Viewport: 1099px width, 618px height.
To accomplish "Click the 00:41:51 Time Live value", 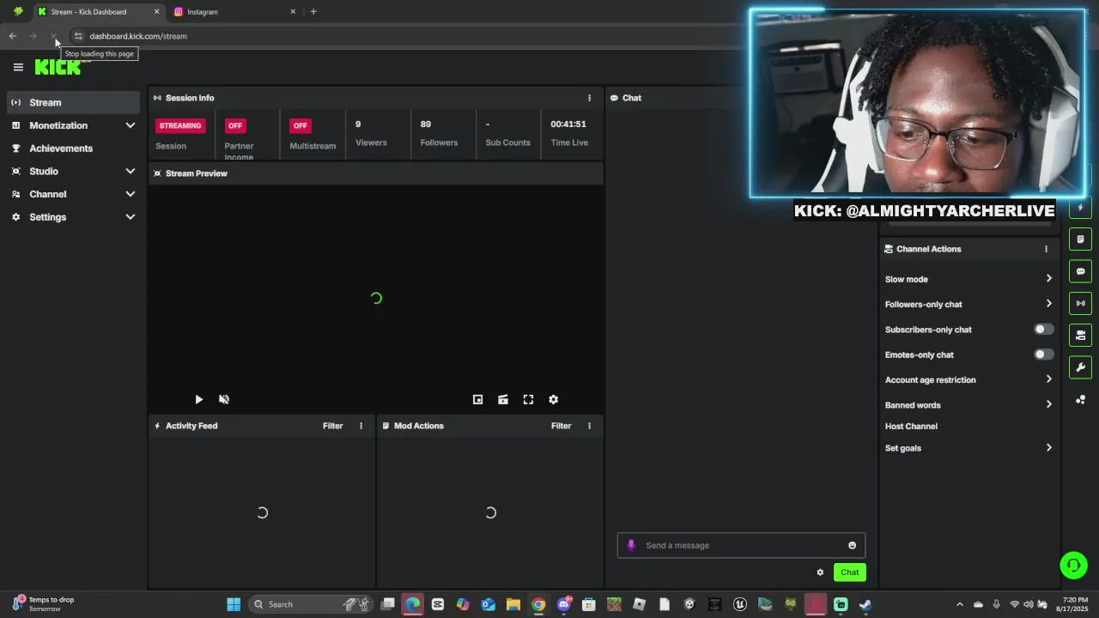I will tap(568, 124).
